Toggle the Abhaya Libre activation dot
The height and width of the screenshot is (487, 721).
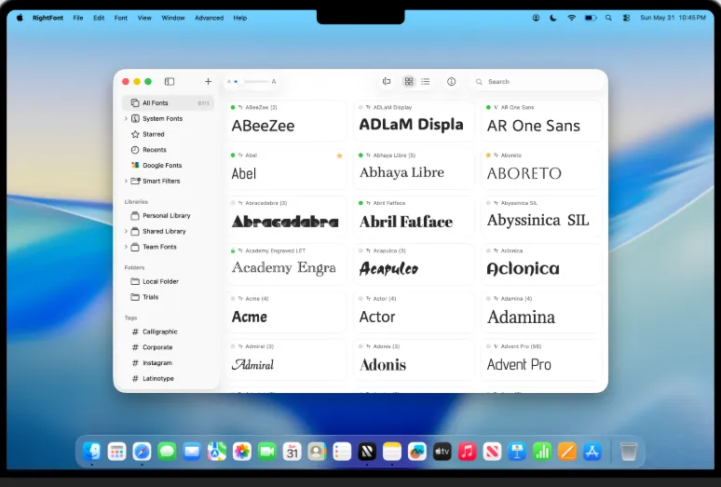click(x=360, y=156)
